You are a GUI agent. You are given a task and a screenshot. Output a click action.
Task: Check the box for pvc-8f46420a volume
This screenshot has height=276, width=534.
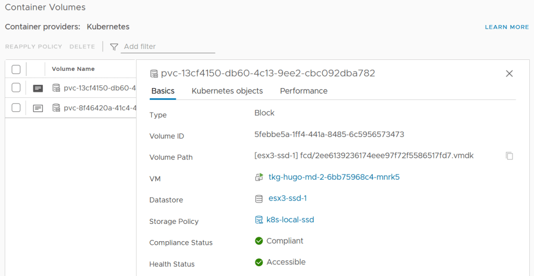(x=16, y=108)
